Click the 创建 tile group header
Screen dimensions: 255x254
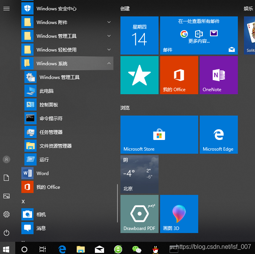[x=125, y=8]
